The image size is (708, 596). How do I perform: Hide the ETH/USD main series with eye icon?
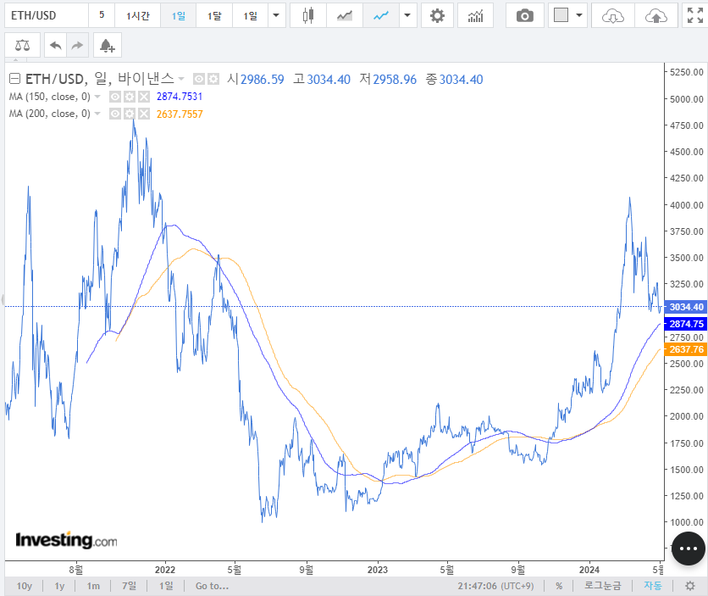[x=199, y=80]
